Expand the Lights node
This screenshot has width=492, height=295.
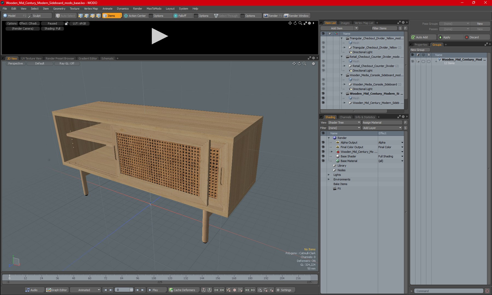[329, 175]
